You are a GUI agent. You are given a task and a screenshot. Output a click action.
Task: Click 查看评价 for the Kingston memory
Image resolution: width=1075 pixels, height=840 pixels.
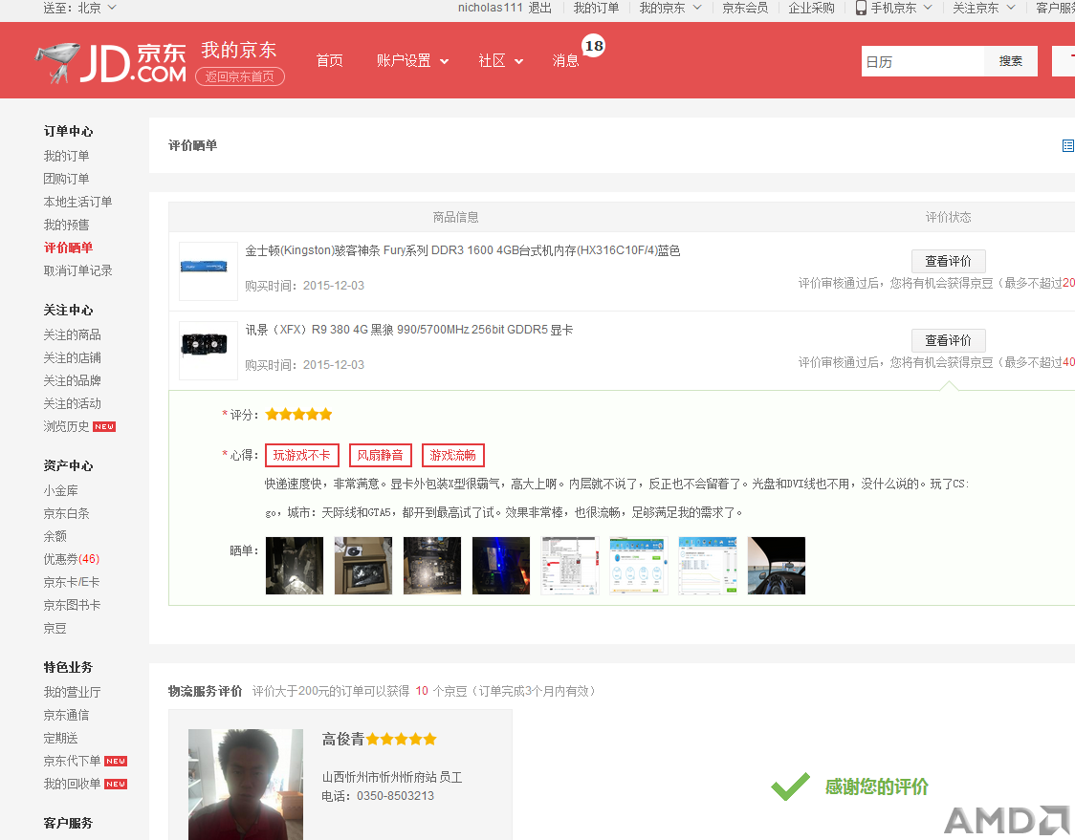(x=948, y=261)
